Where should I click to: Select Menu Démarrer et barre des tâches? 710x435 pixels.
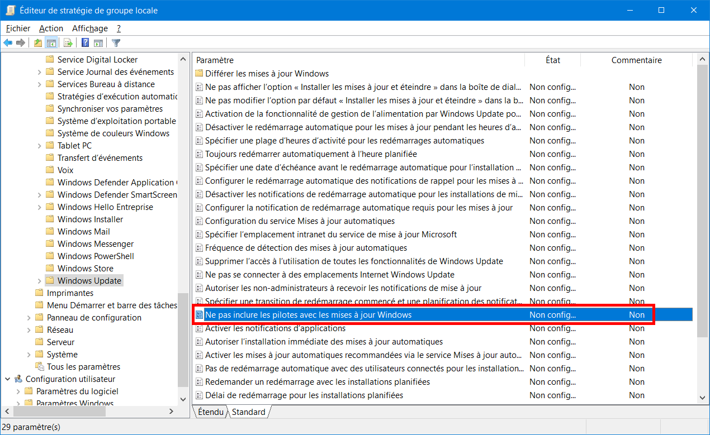click(x=112, y=305)
